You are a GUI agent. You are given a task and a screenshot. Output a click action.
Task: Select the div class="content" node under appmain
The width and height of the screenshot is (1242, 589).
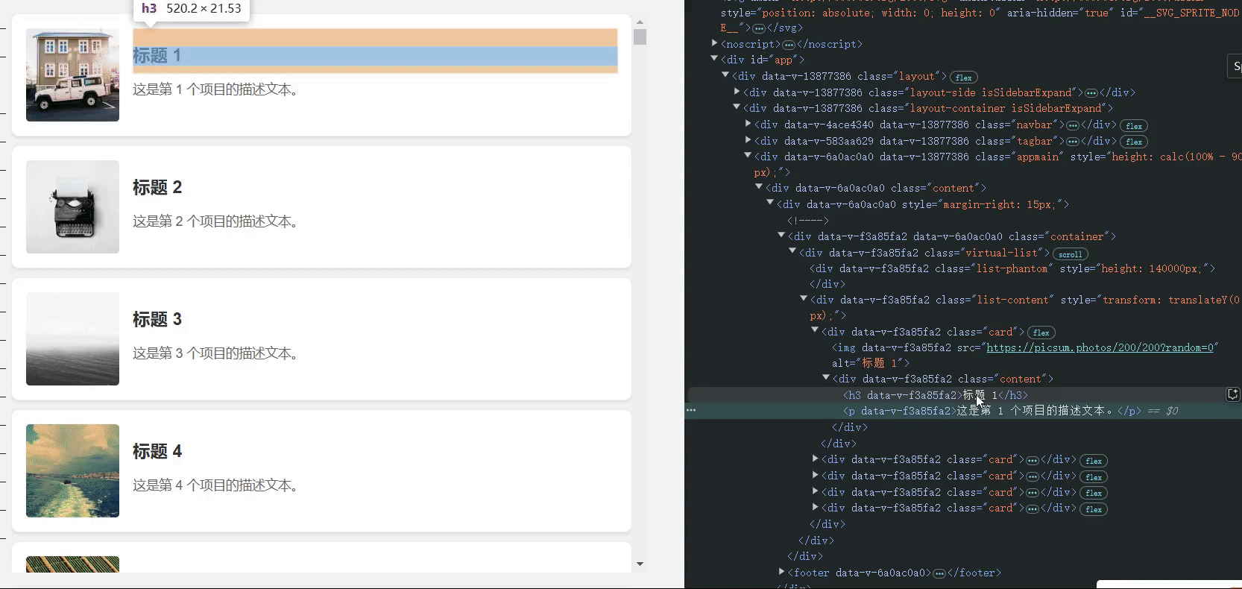876,188
